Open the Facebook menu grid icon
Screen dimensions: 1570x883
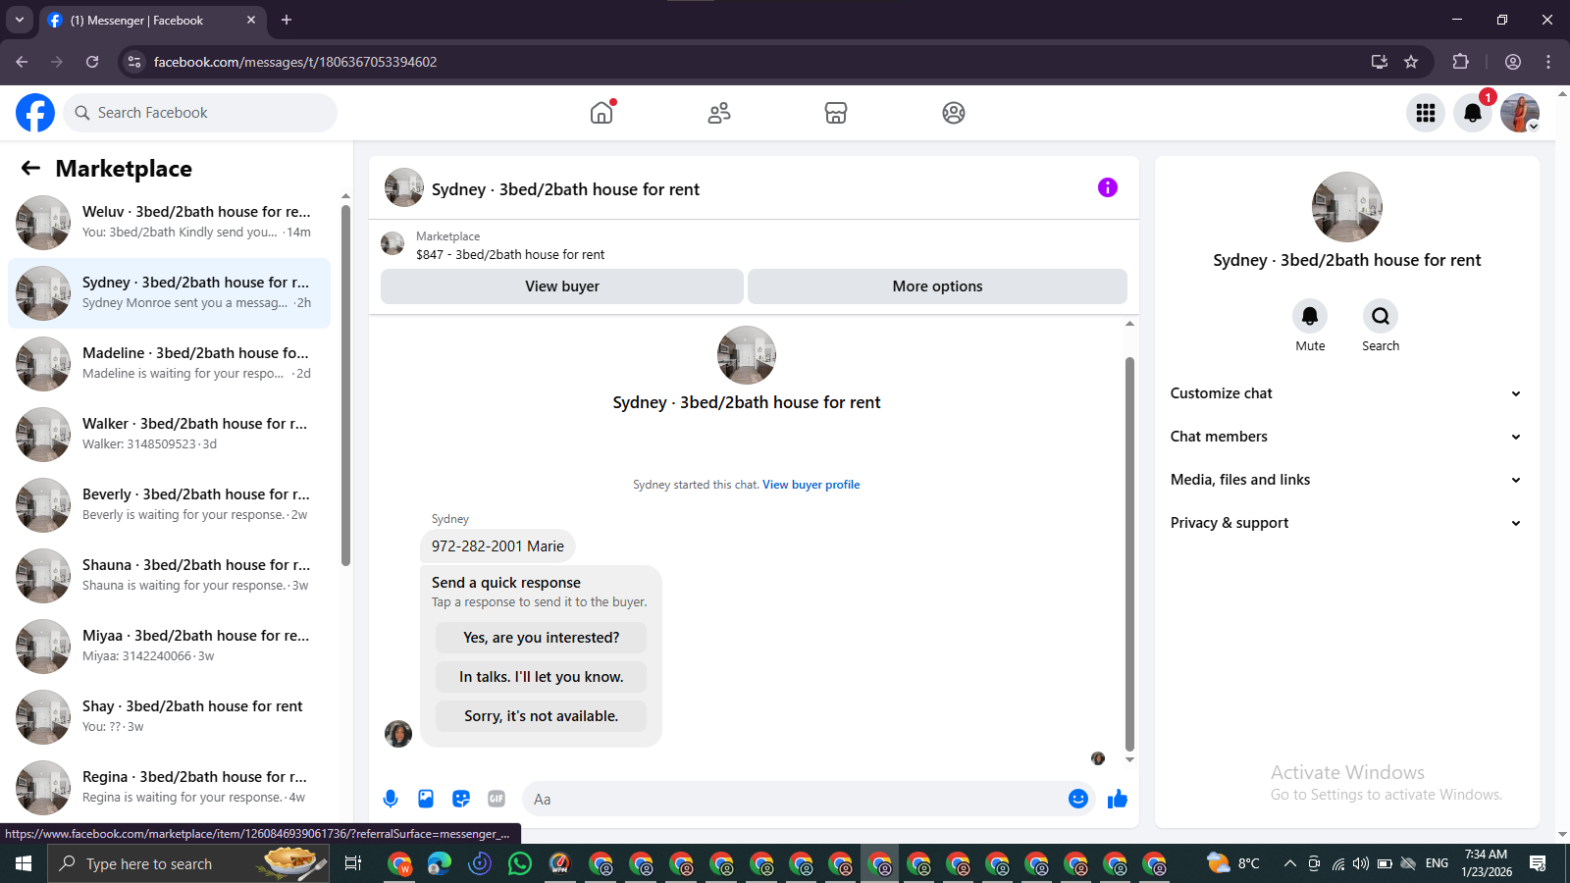pyautogui.click(x=1426, y=113)
